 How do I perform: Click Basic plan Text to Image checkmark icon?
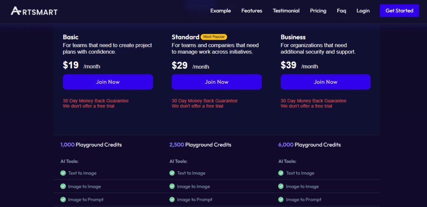63,173
